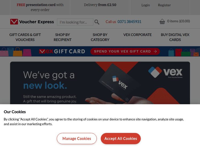The width and height of the screenshot is (200, 150).
Task: Click the Vex Gift Card banner logo
Action: click(x=62, y=51)
